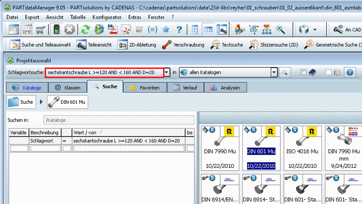The image size is (362, 204).
Task: Select the Suche tab
Action: point(105,86)
